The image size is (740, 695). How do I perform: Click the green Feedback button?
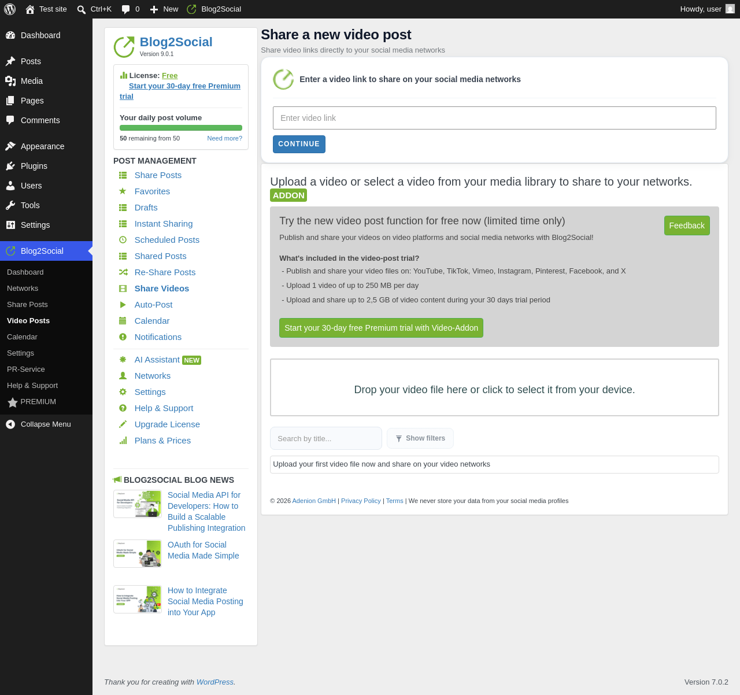(687, 225)
